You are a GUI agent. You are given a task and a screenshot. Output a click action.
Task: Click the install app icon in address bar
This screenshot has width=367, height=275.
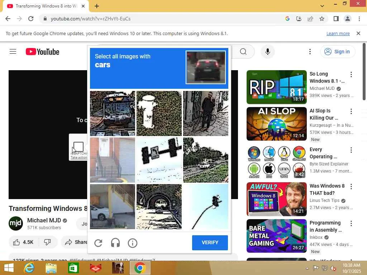[x=299, y=19]
